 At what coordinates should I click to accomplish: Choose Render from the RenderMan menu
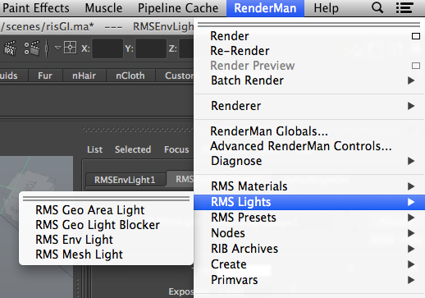point(309,36)
